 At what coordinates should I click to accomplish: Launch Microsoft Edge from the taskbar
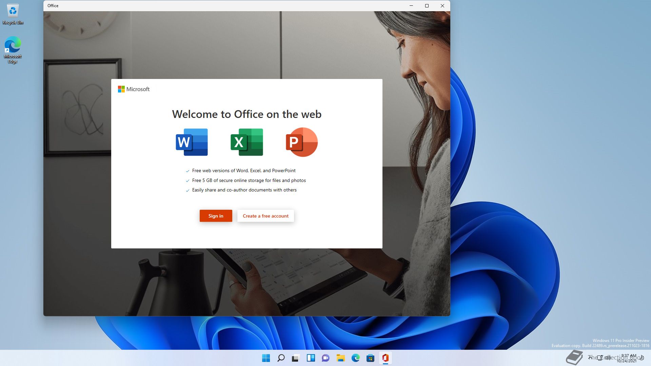(356, 358)
